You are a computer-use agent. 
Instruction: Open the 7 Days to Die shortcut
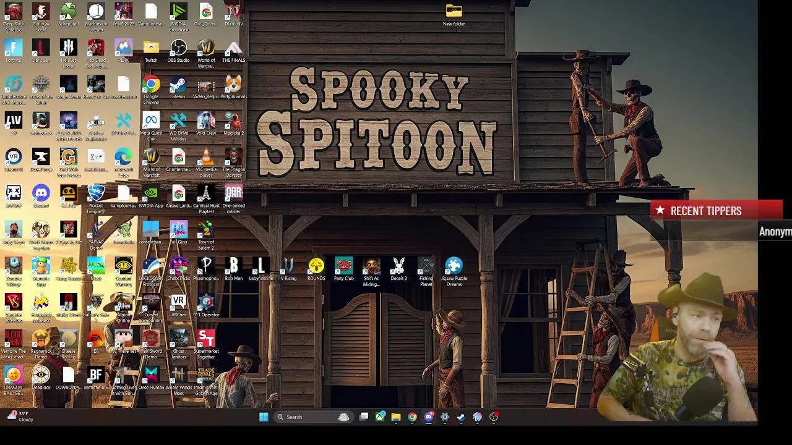[x=68, y=233]
